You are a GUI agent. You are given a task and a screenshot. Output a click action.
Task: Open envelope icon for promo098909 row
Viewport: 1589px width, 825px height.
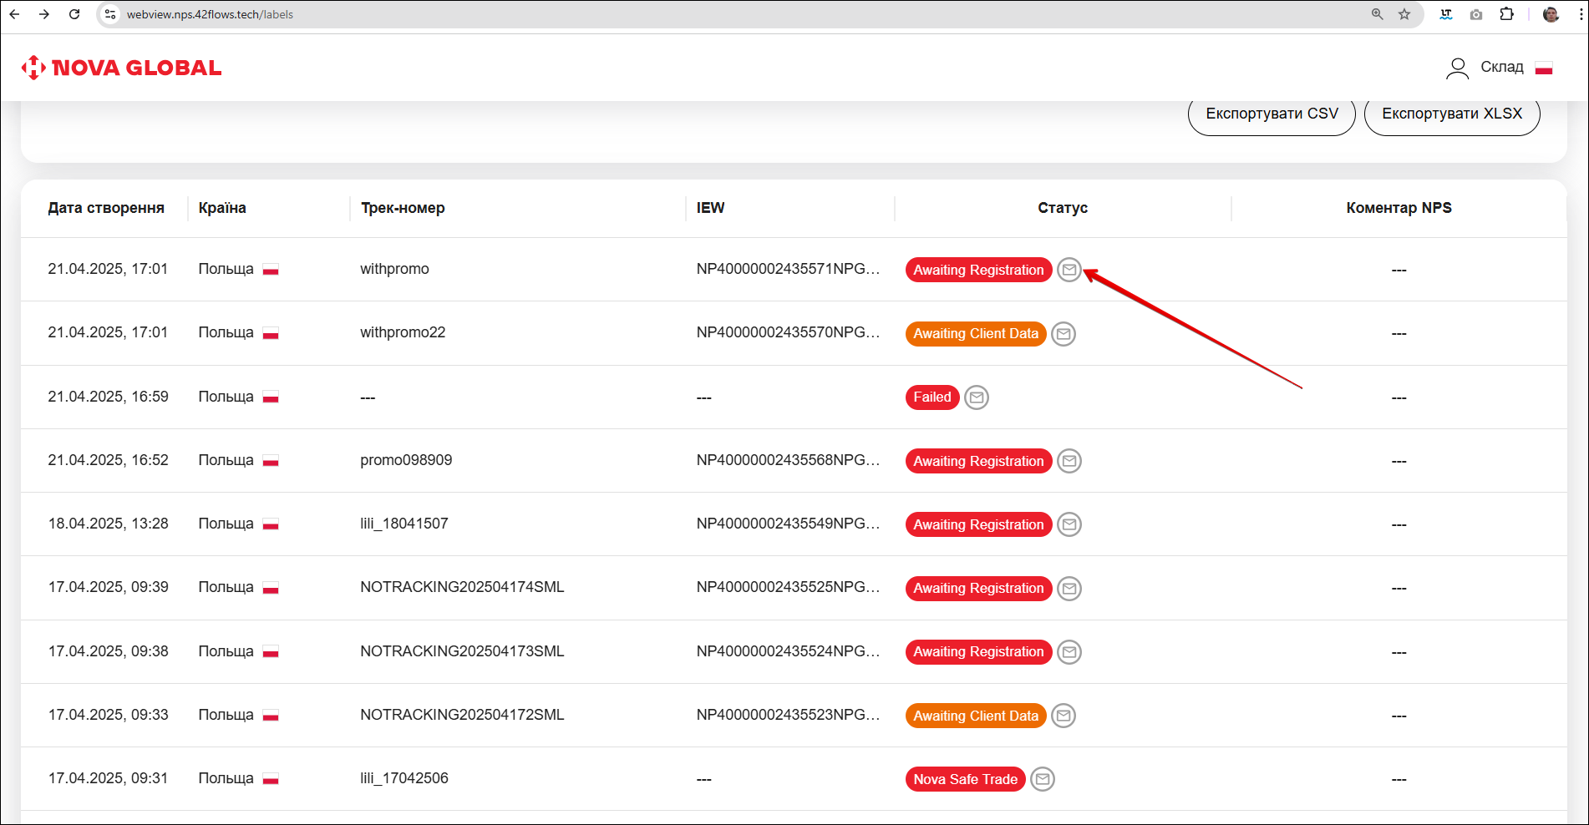click(x=1069, y=461)
